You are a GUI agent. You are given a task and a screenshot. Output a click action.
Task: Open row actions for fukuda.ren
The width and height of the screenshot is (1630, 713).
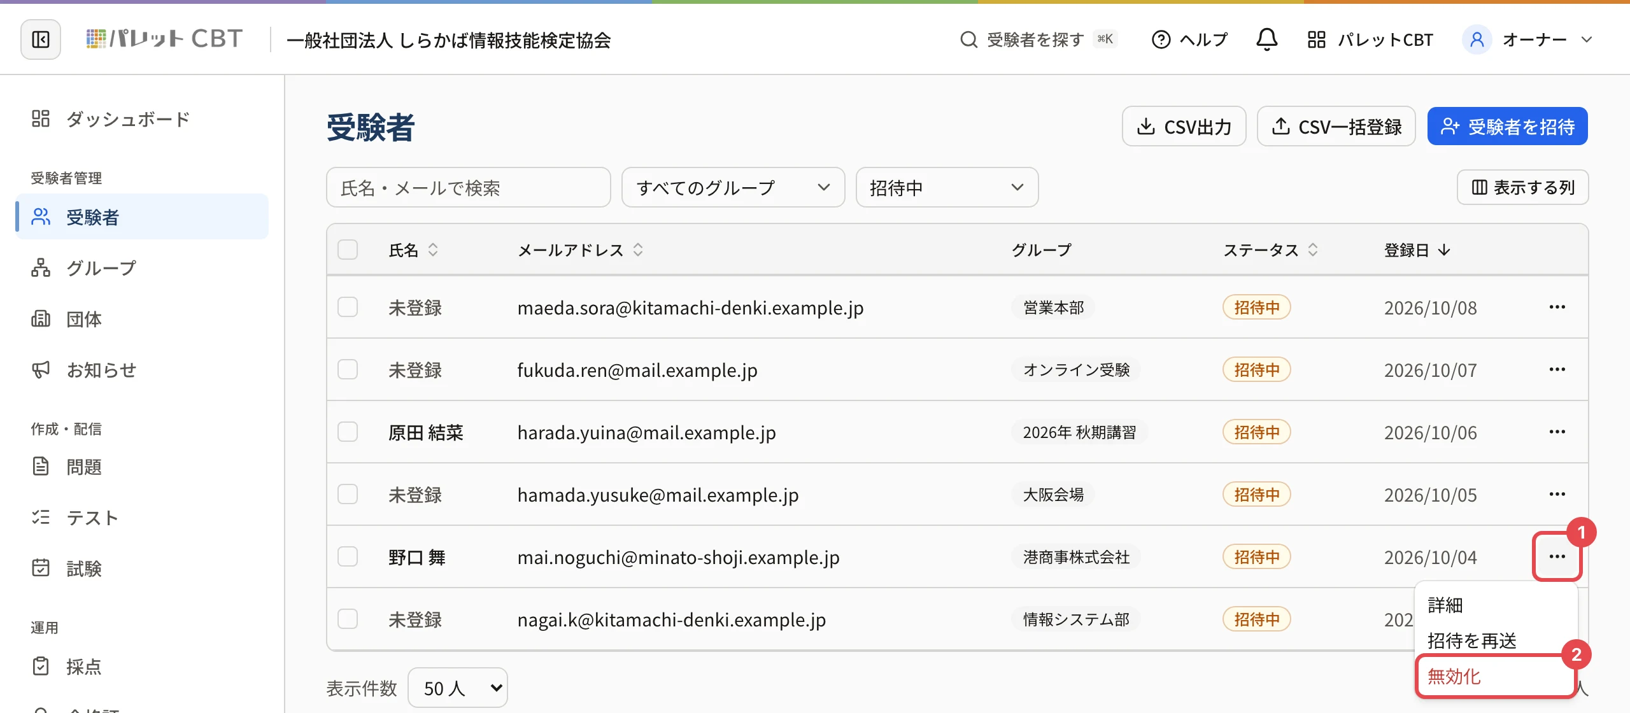coord(1557,369)
